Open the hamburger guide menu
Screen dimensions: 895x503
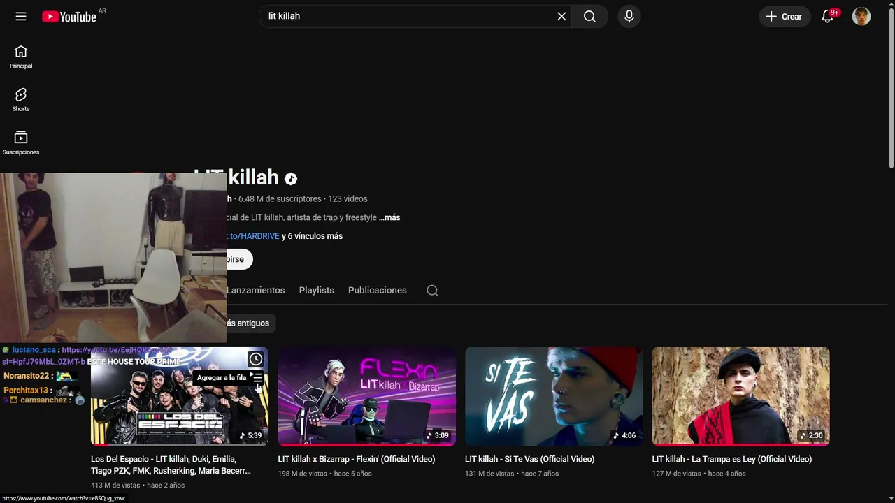click(x=21, y=16)
